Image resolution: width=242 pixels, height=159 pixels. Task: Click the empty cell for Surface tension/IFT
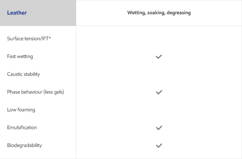[x=159, y=38]
